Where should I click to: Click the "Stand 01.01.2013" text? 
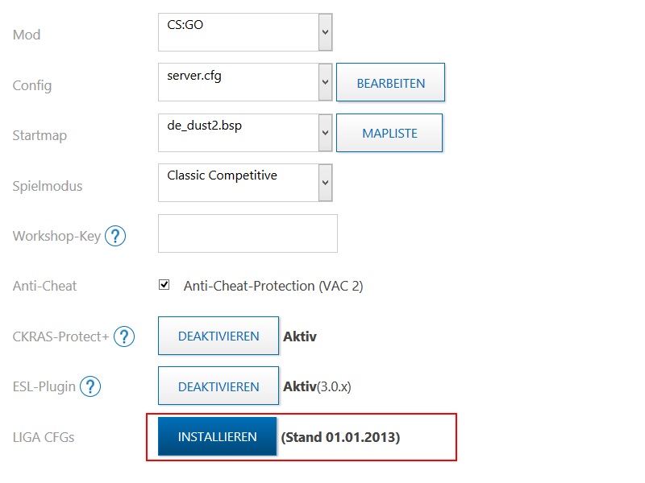340,437
